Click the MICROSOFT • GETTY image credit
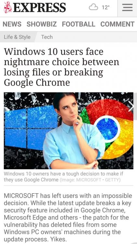Image resolution: width=137 pixels, height=244 pixels. [x=90, y=180]
